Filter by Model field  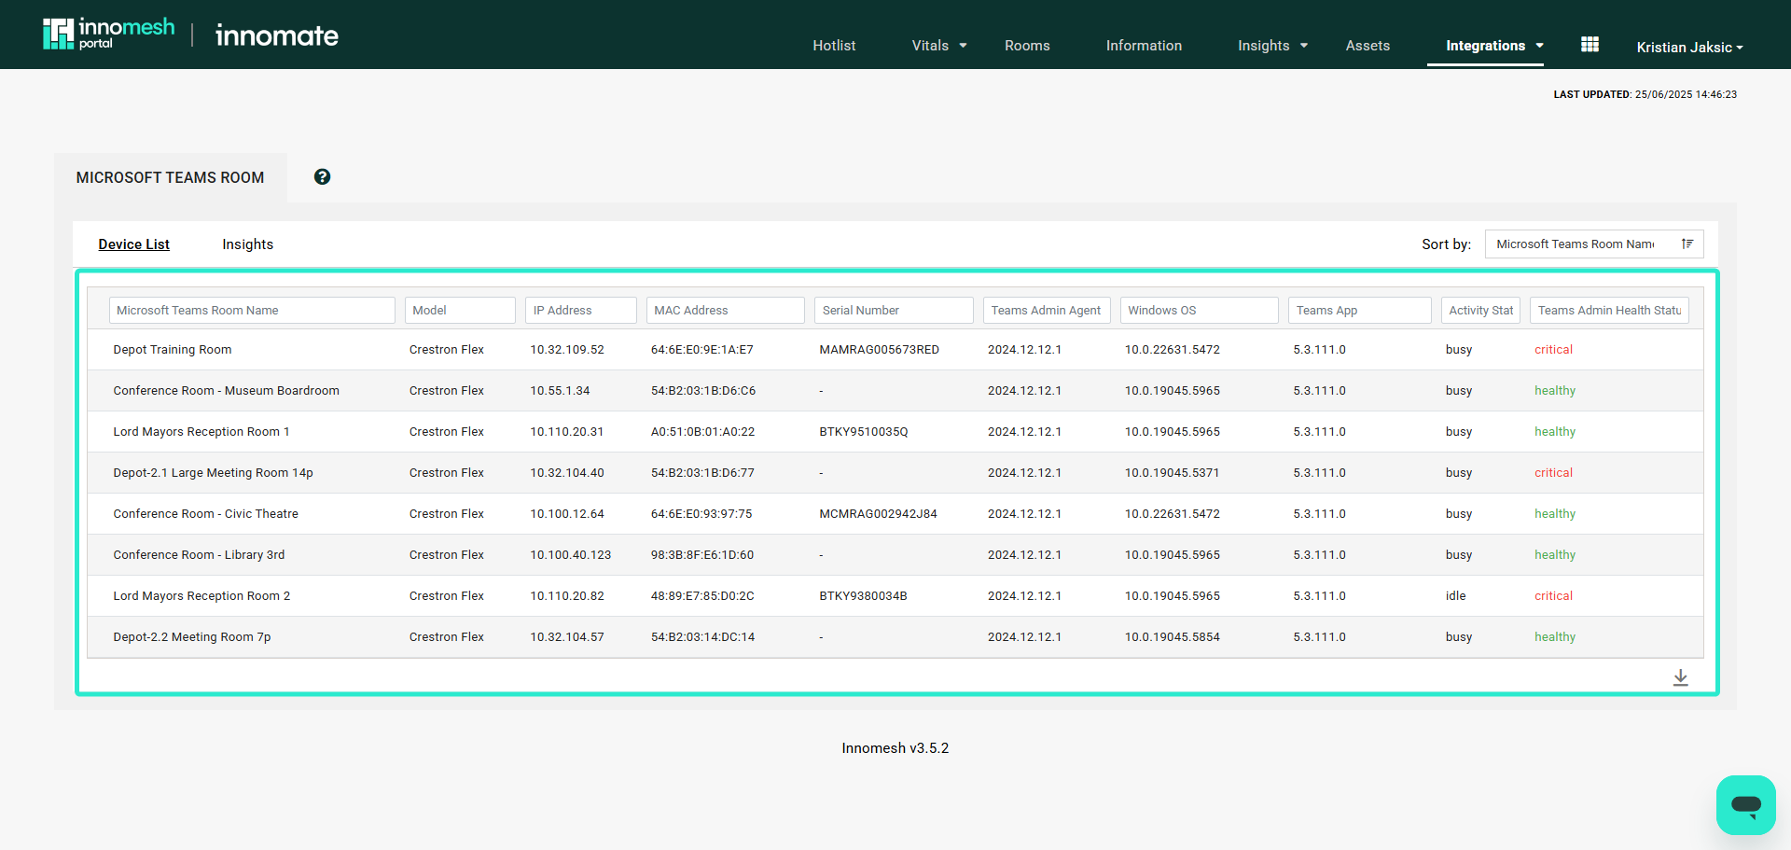pos(460,311)
